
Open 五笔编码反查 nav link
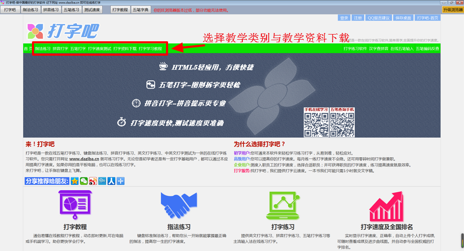point(427,48)
